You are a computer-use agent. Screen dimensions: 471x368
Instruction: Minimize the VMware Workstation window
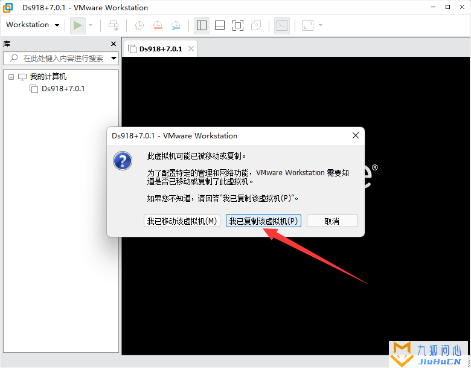tap(433, 7)
